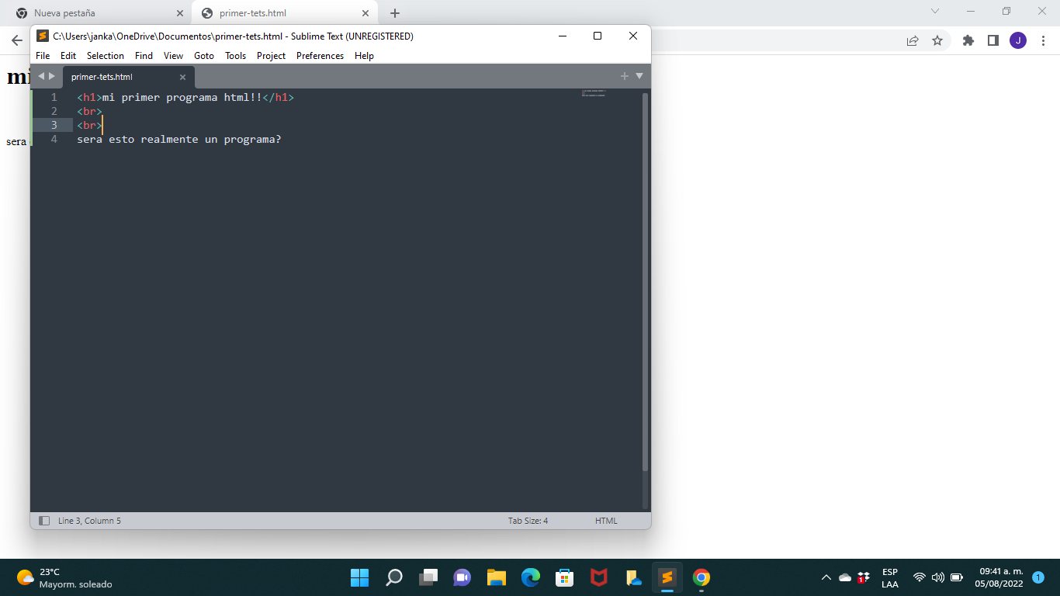Click the minimap preview in the editor
Screen dimensions: 1060x596
(x=594, y=93)
